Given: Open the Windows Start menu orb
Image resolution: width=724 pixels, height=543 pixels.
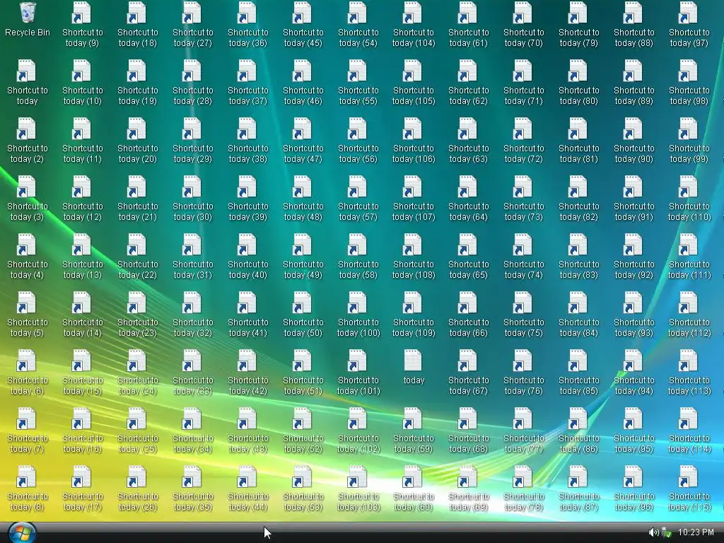Looking at the screenshot, I should coord(22,533).
